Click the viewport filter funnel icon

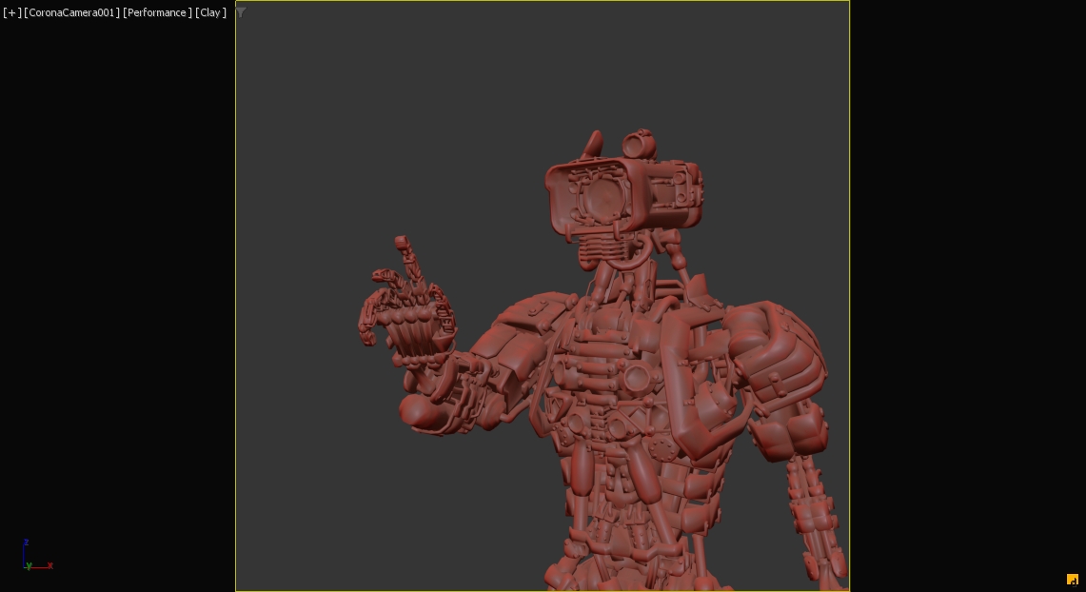241,11
